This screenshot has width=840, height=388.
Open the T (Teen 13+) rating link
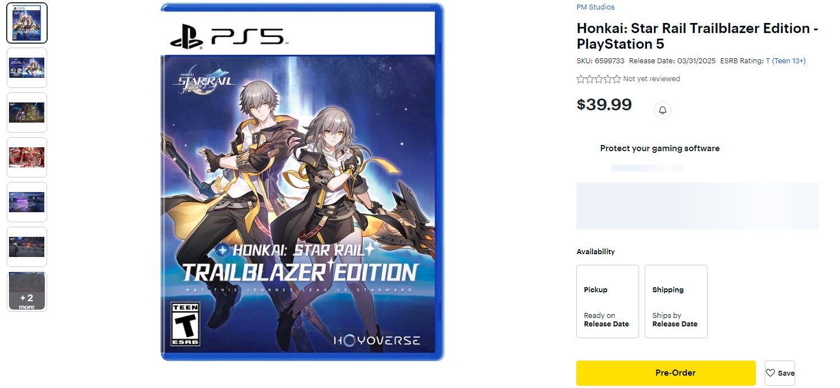786,61
